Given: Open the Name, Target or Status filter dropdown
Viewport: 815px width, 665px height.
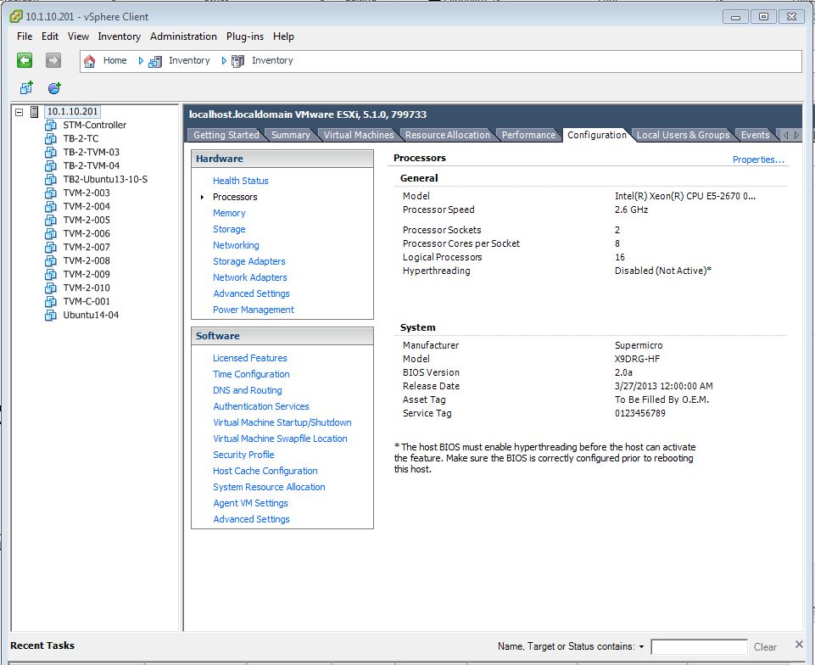Looking at the screenshot, I should coord(641,647).
